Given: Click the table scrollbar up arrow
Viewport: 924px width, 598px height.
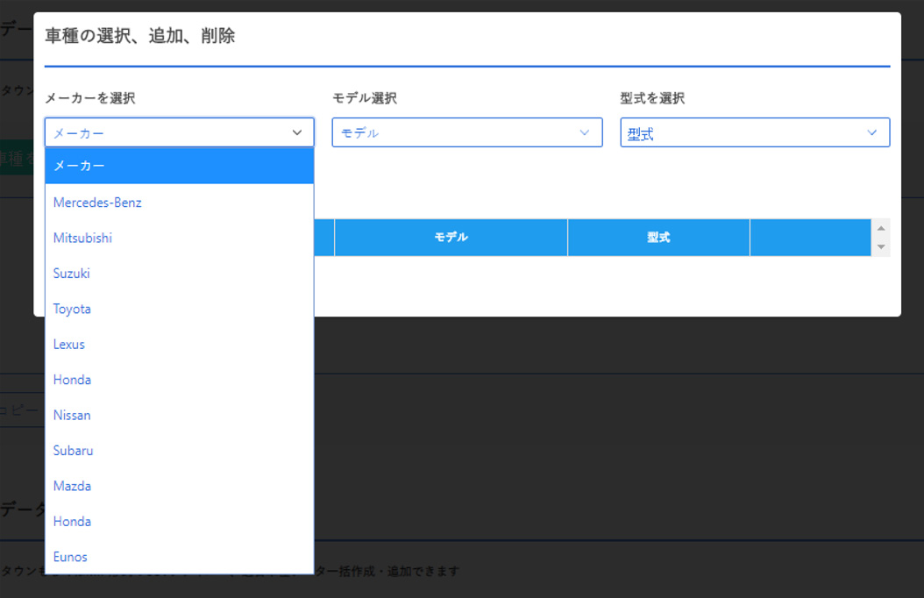Looking at the screenshot, I should tap(881, 228).
